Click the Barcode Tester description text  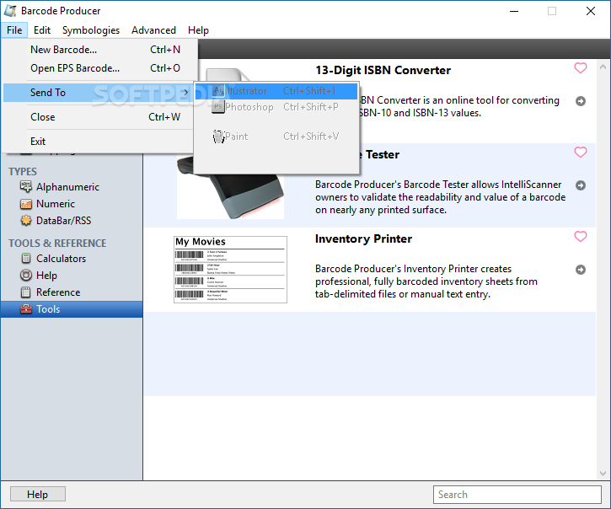coord(440,197)
